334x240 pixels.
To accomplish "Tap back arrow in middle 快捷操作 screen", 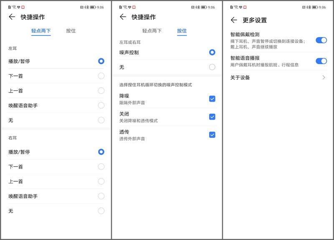I will 123,17.
